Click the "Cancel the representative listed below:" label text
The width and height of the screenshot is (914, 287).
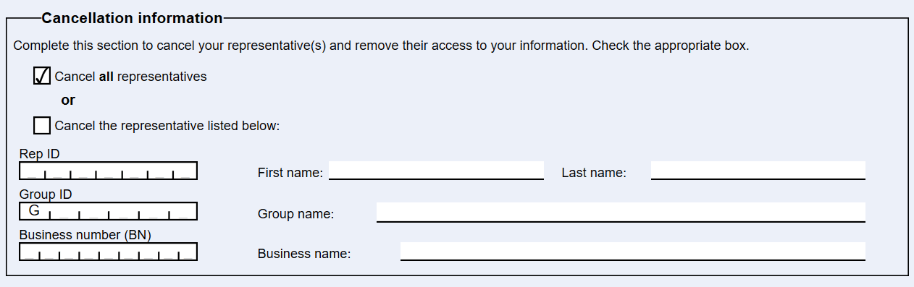(167, 126)
